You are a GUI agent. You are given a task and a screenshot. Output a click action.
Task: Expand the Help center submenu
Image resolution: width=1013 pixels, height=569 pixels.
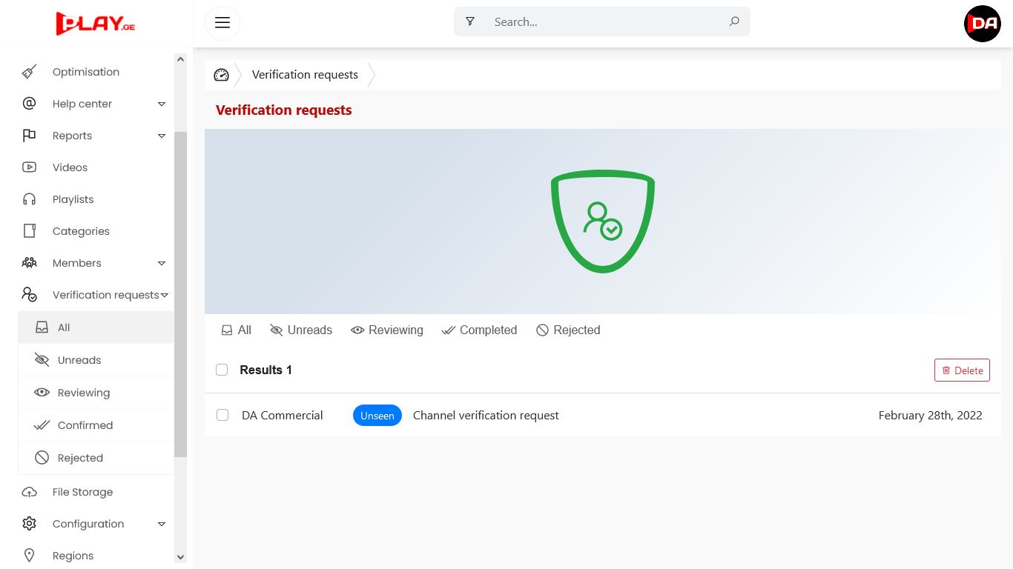162,104
